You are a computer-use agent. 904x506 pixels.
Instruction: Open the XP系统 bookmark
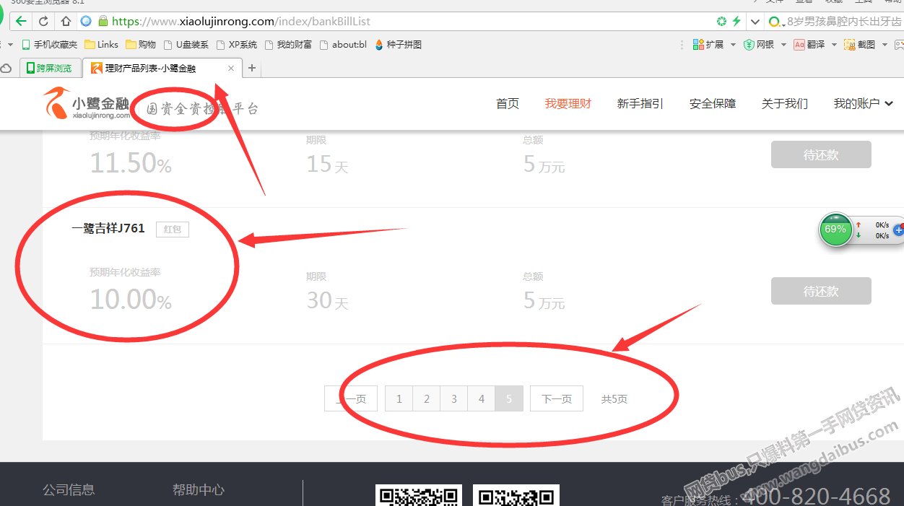click(x=237, y=45)
